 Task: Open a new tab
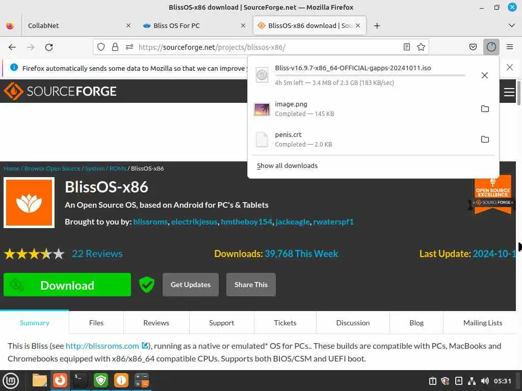click(x=377, y=25)
